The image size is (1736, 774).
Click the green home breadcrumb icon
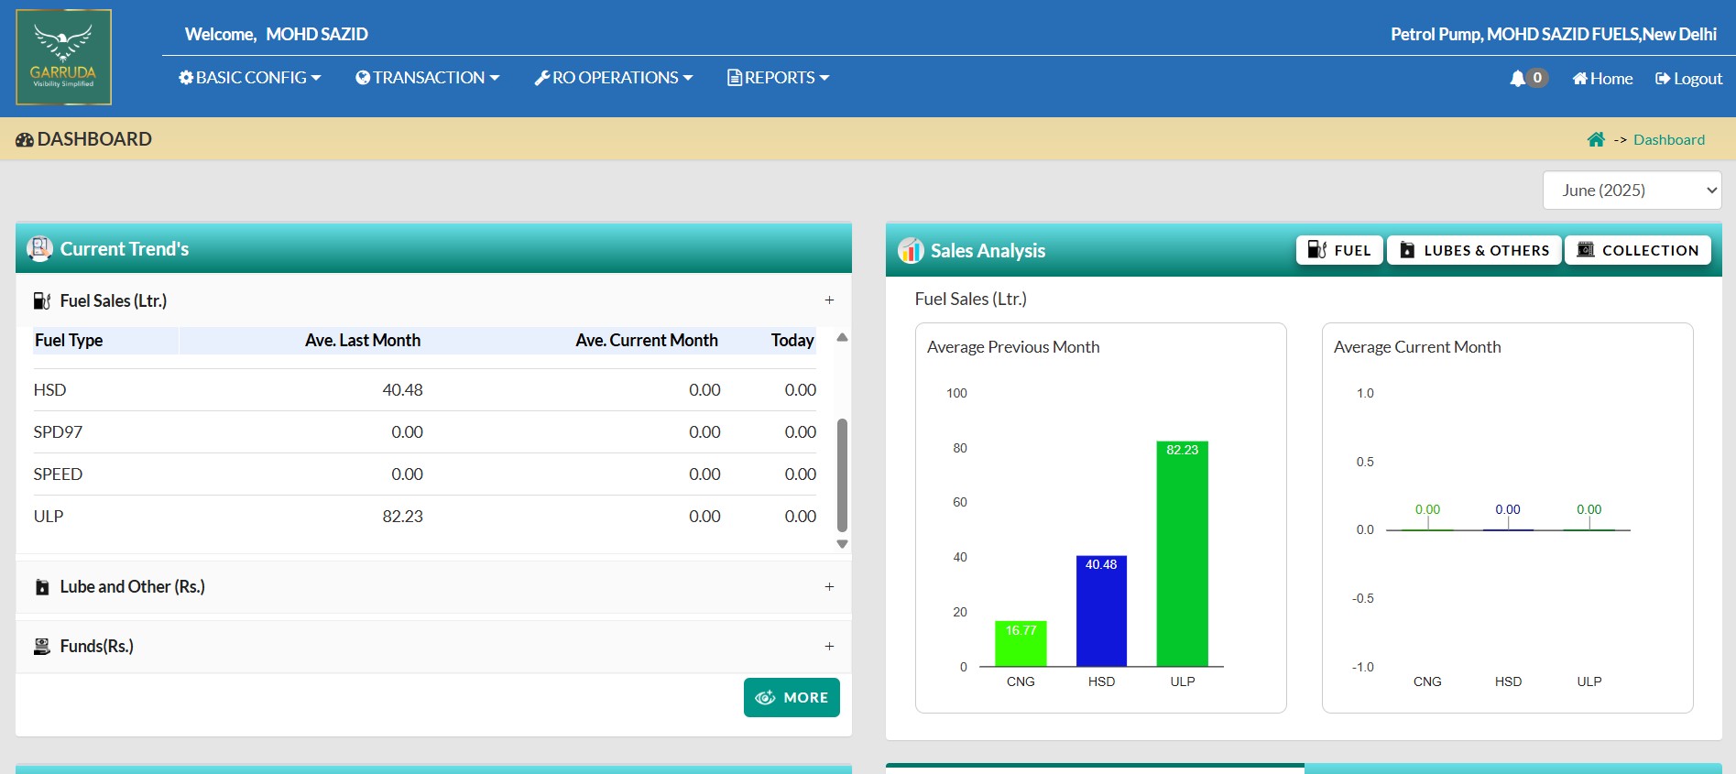tap(1596, 139)
